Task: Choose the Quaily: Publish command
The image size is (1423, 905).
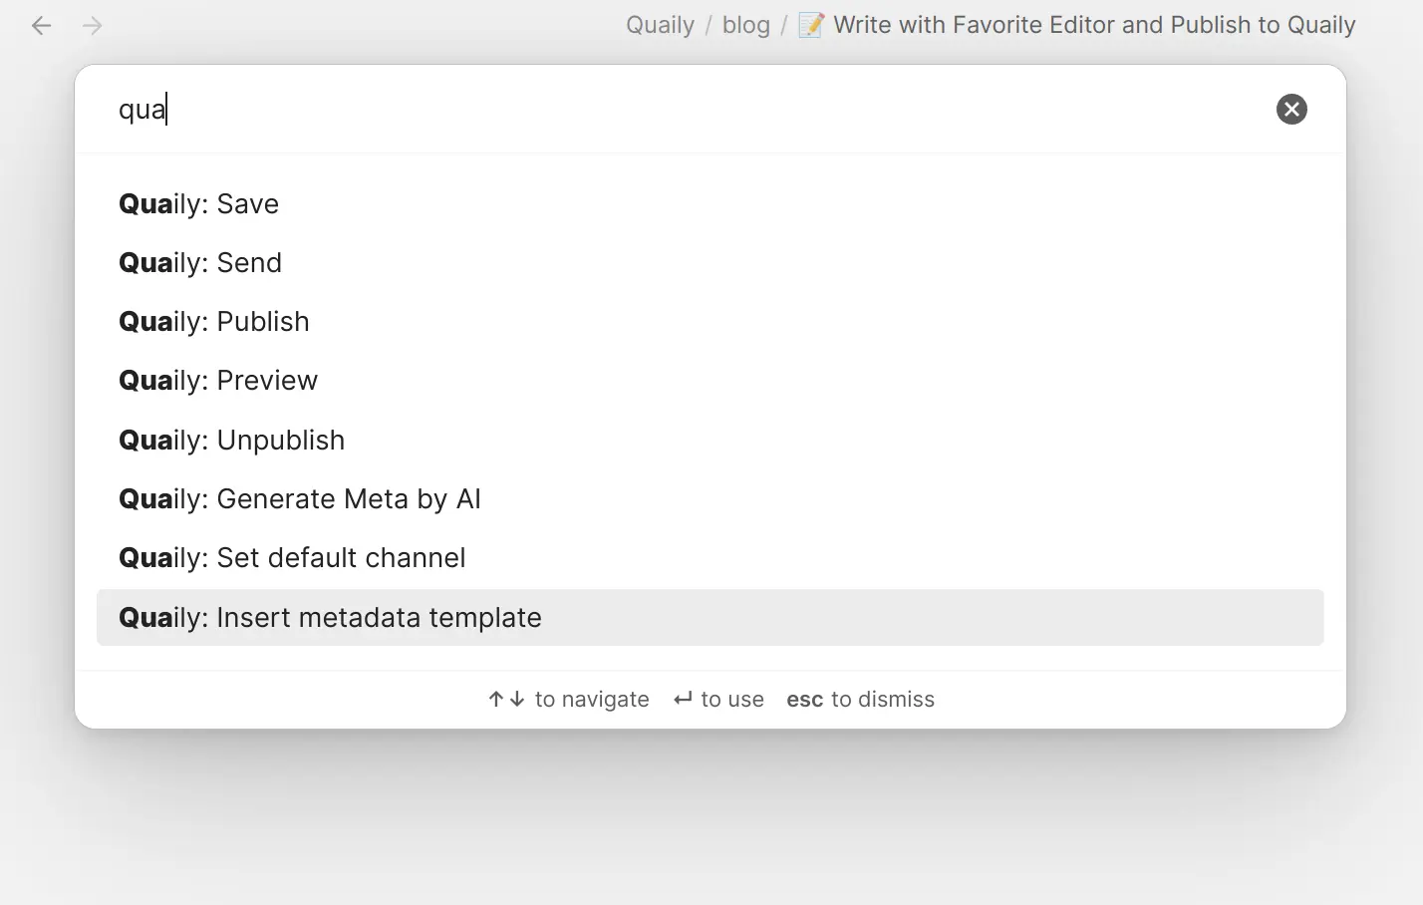Action: (x=214, y=322)
